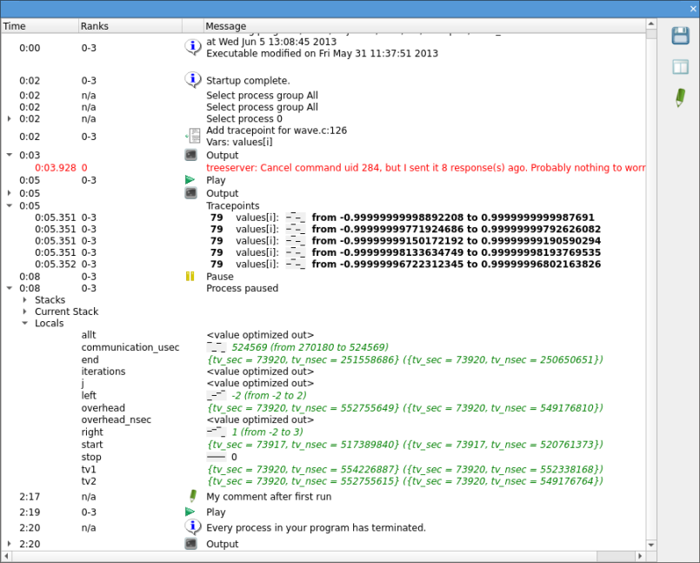Click the Play icon at time 2:19

point(192,512)
